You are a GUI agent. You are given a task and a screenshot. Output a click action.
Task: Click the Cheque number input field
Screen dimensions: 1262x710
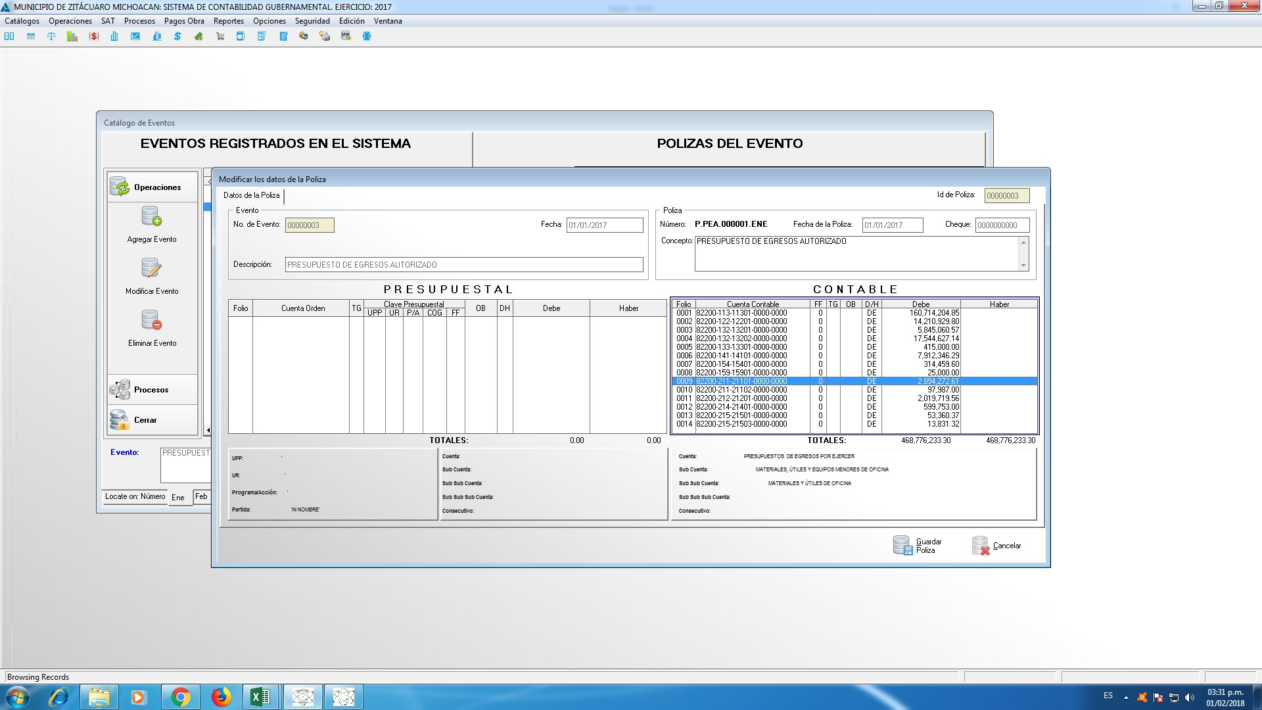click(1002, 225)
